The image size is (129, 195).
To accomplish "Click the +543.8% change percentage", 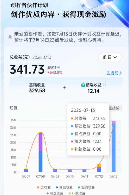I will pyautogui.click(x=55, y=72).
